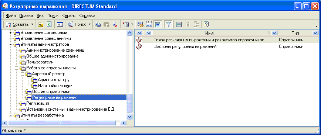This screenshot has width=321, height=135.
Task: Open the Вид menu
Action: point(40,15)
